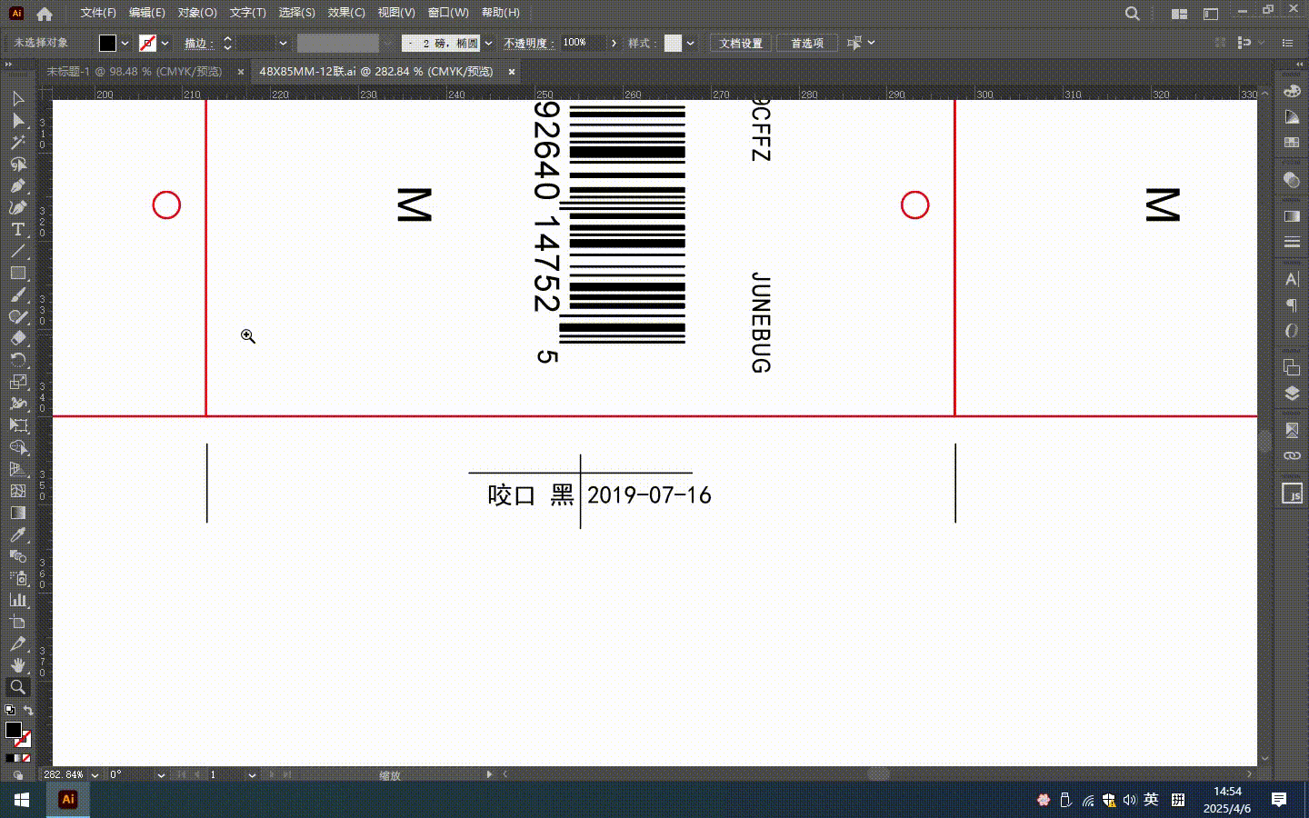1309x818 pixels.
Task: Open the JS scripts panel
Action: pyautogui.click(x=1292, y=493)
